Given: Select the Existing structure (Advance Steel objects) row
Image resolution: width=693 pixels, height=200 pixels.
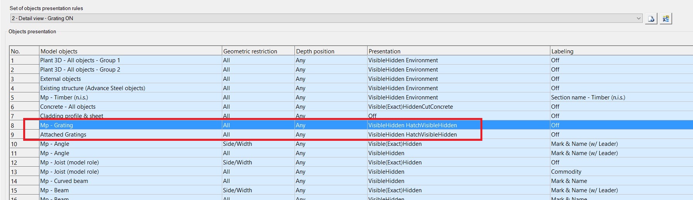Looking at the screenshot, I should click(92, 88).
